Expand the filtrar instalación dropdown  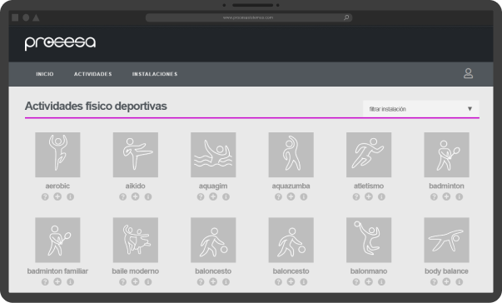pos(421,109)
